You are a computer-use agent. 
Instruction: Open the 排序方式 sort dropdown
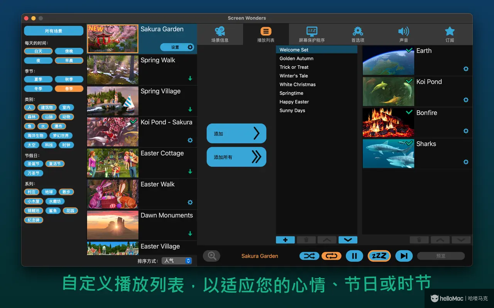[x=177, y=261]
